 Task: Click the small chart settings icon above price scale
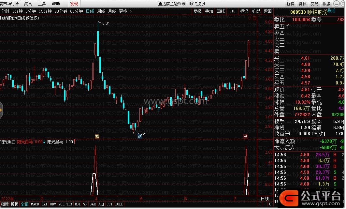[254, 18]
